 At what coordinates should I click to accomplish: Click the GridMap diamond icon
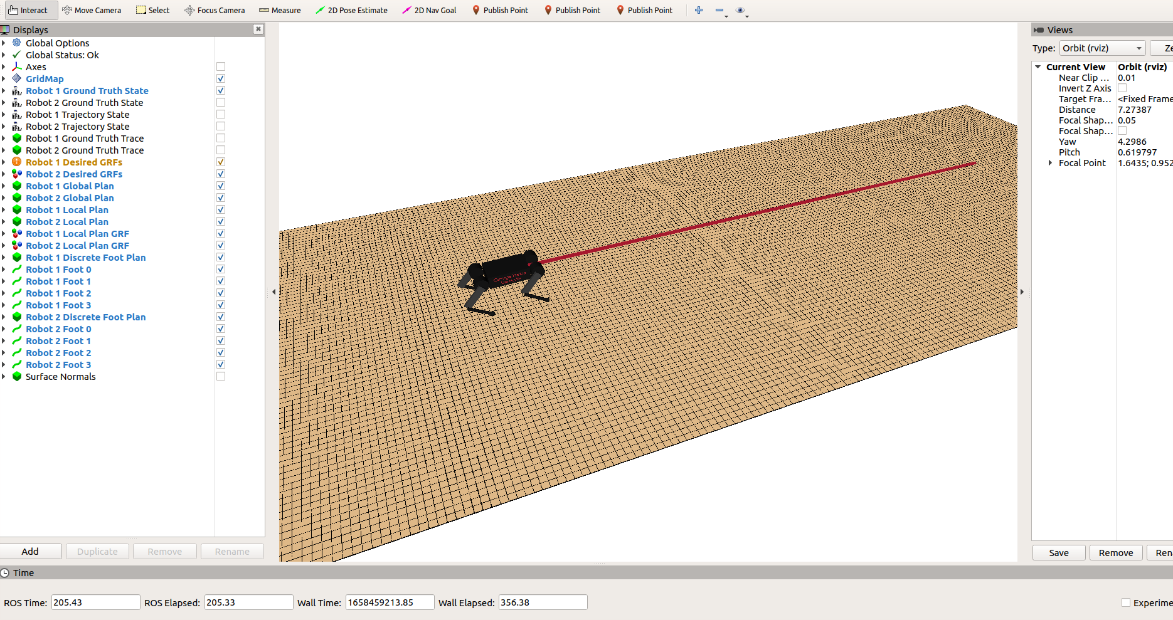tap(17, 78)
